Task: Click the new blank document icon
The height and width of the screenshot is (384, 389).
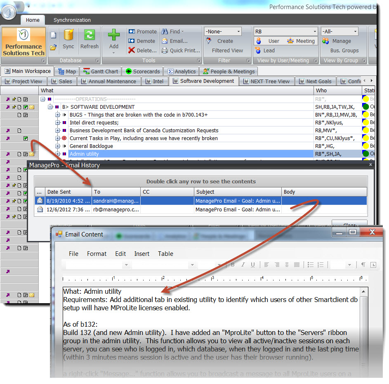Action: [x=53, y=35]
